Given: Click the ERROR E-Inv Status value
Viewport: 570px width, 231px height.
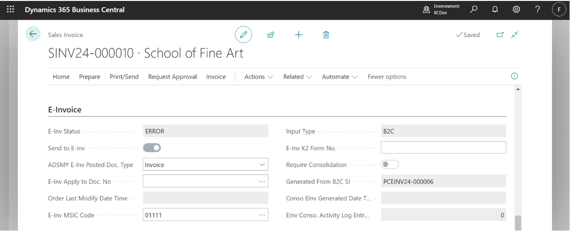Looking at the screenshot, I should click(x=205, y=131).
